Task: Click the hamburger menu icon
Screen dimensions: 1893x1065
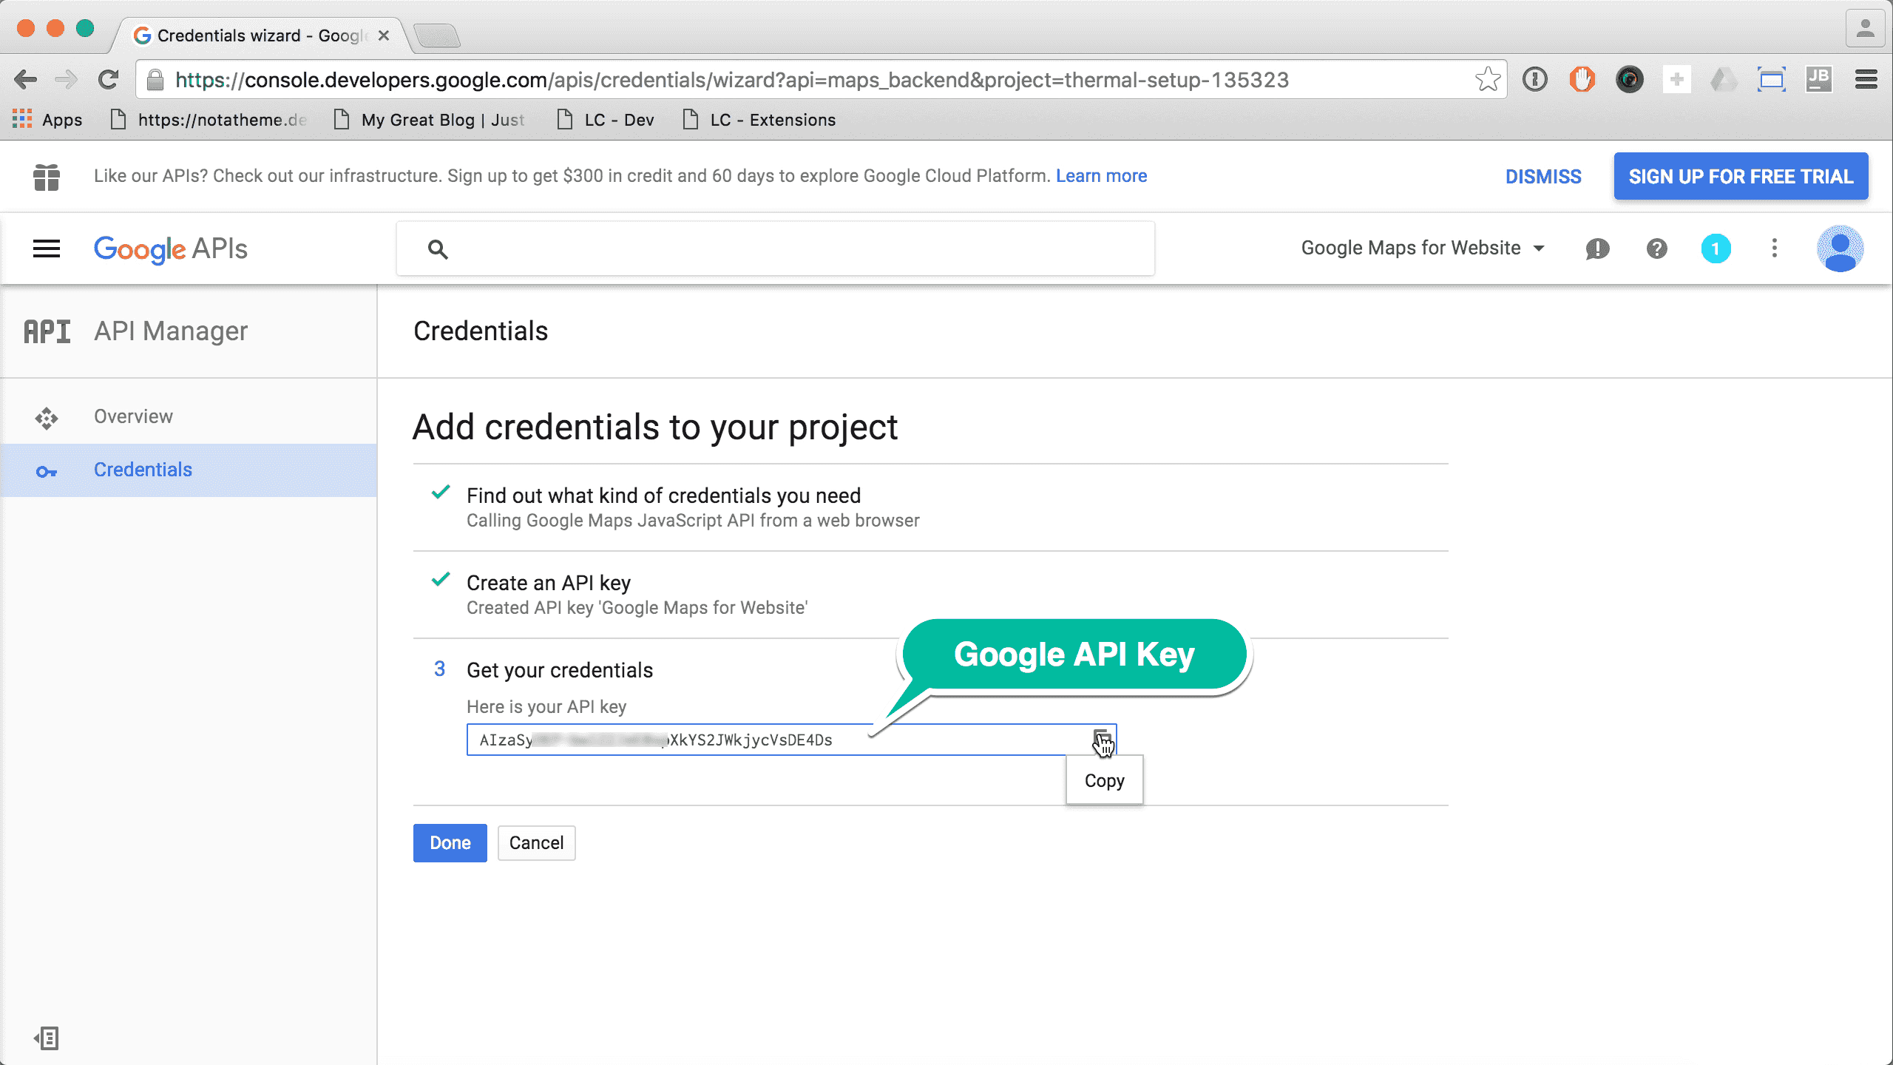Action: 46,248
